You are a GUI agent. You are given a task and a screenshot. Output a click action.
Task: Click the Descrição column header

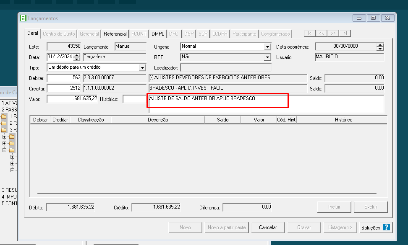158,120
